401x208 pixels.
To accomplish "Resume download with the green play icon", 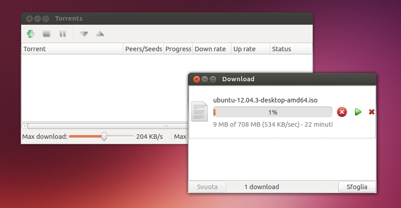I will [x=358, y=112].
